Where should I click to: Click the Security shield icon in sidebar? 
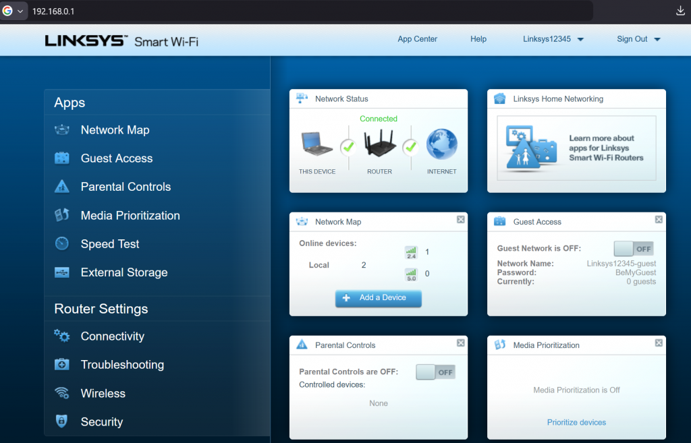point(63,421)
